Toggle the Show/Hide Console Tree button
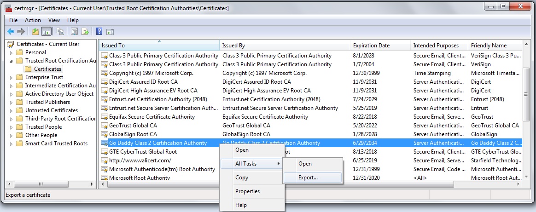536x212 pixels. click(x=46, y=32)
